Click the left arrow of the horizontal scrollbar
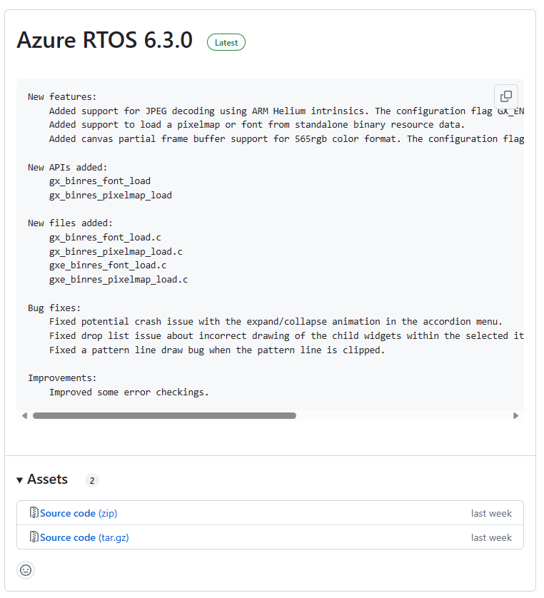Screen dimensions: 544x598 coord(25,416)
